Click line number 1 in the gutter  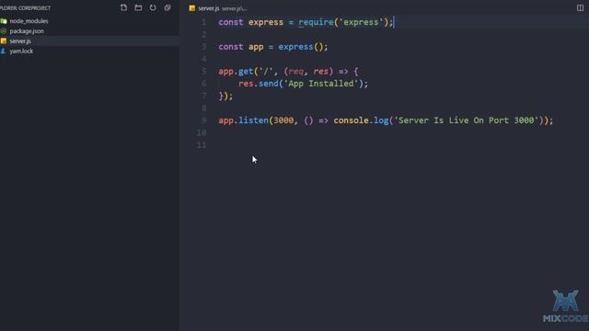(x=204, y=22)
